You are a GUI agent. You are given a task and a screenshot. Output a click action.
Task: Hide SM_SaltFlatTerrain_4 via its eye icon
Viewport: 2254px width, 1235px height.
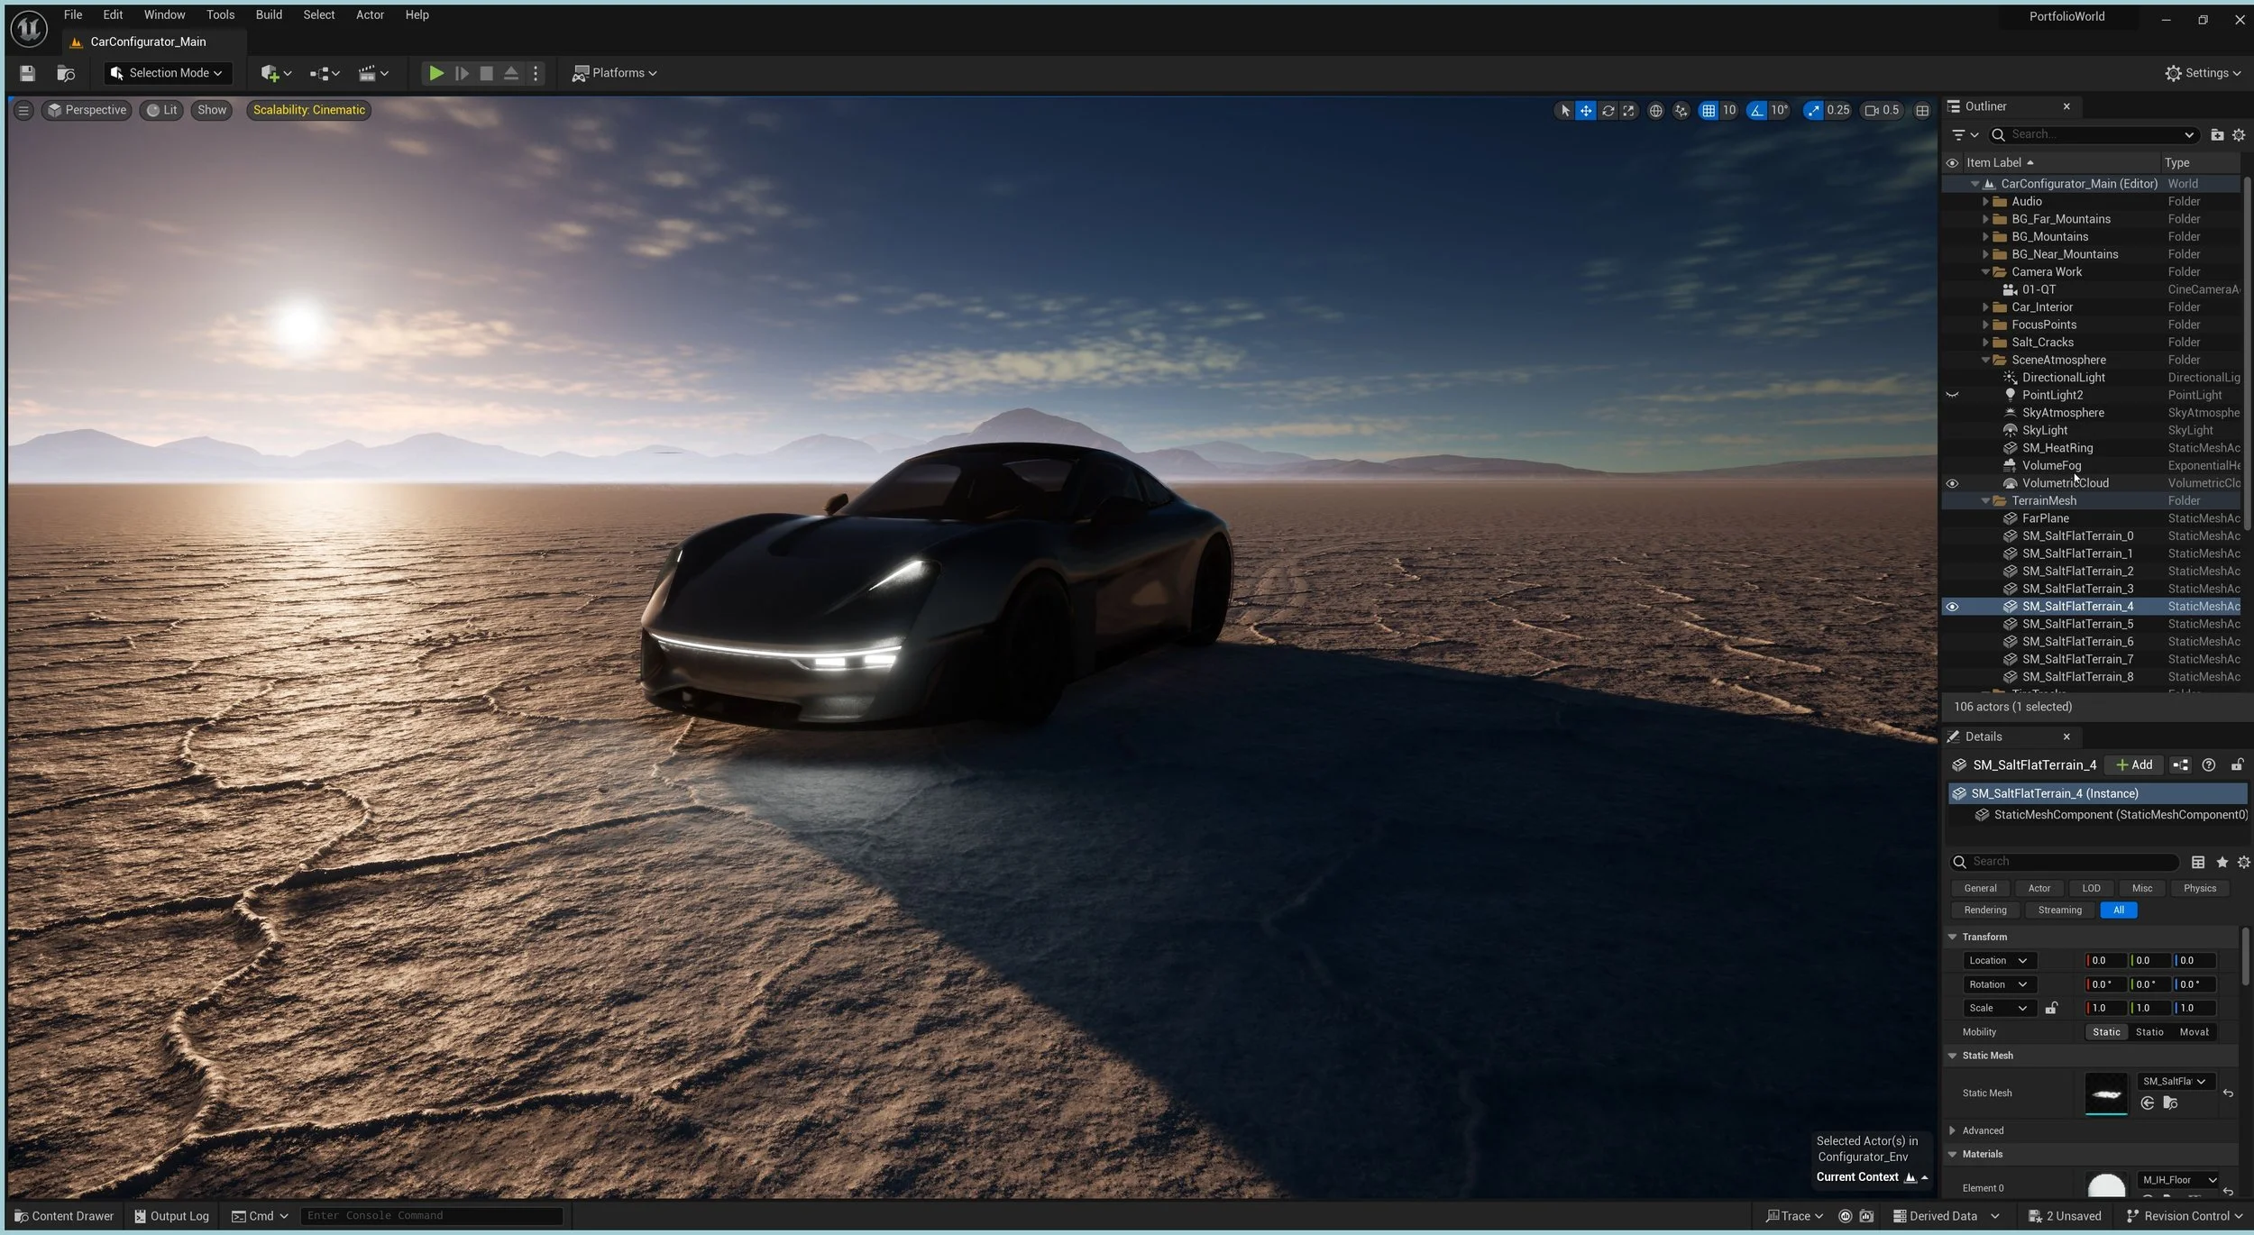point(1952,607)
